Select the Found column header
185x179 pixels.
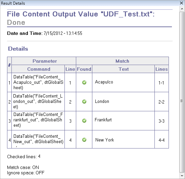(84, 69)
